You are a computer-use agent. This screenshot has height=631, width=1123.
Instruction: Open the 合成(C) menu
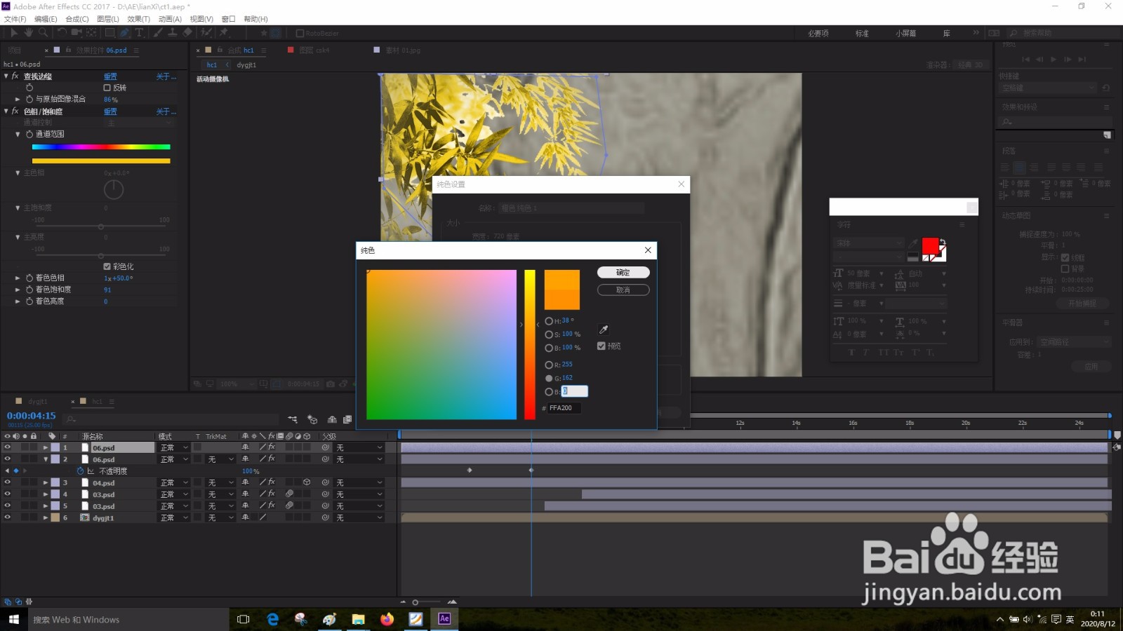coord(77,19)
